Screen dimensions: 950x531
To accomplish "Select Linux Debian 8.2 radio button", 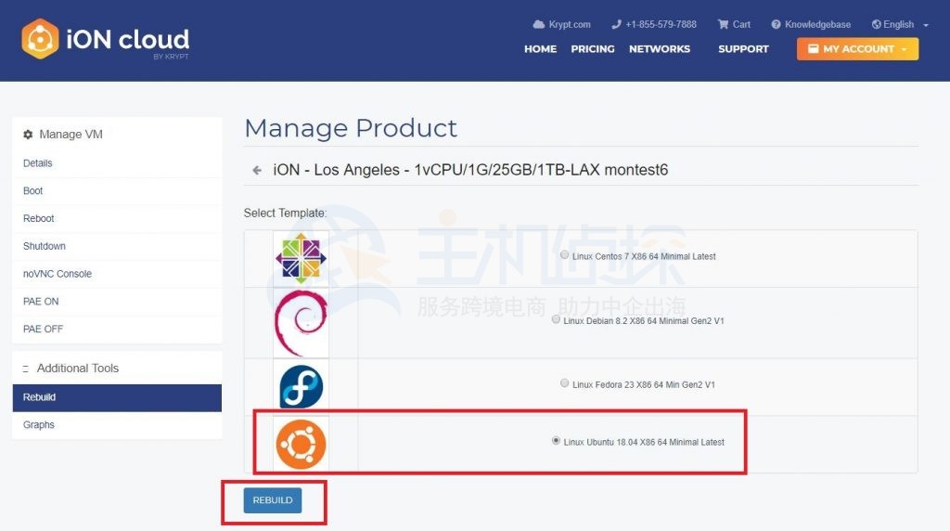I will pyautogui.click(x=556, y=319).
